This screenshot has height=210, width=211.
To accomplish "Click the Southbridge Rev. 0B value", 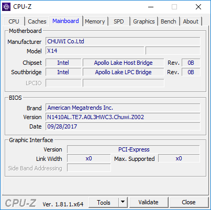I will point(191,72).
